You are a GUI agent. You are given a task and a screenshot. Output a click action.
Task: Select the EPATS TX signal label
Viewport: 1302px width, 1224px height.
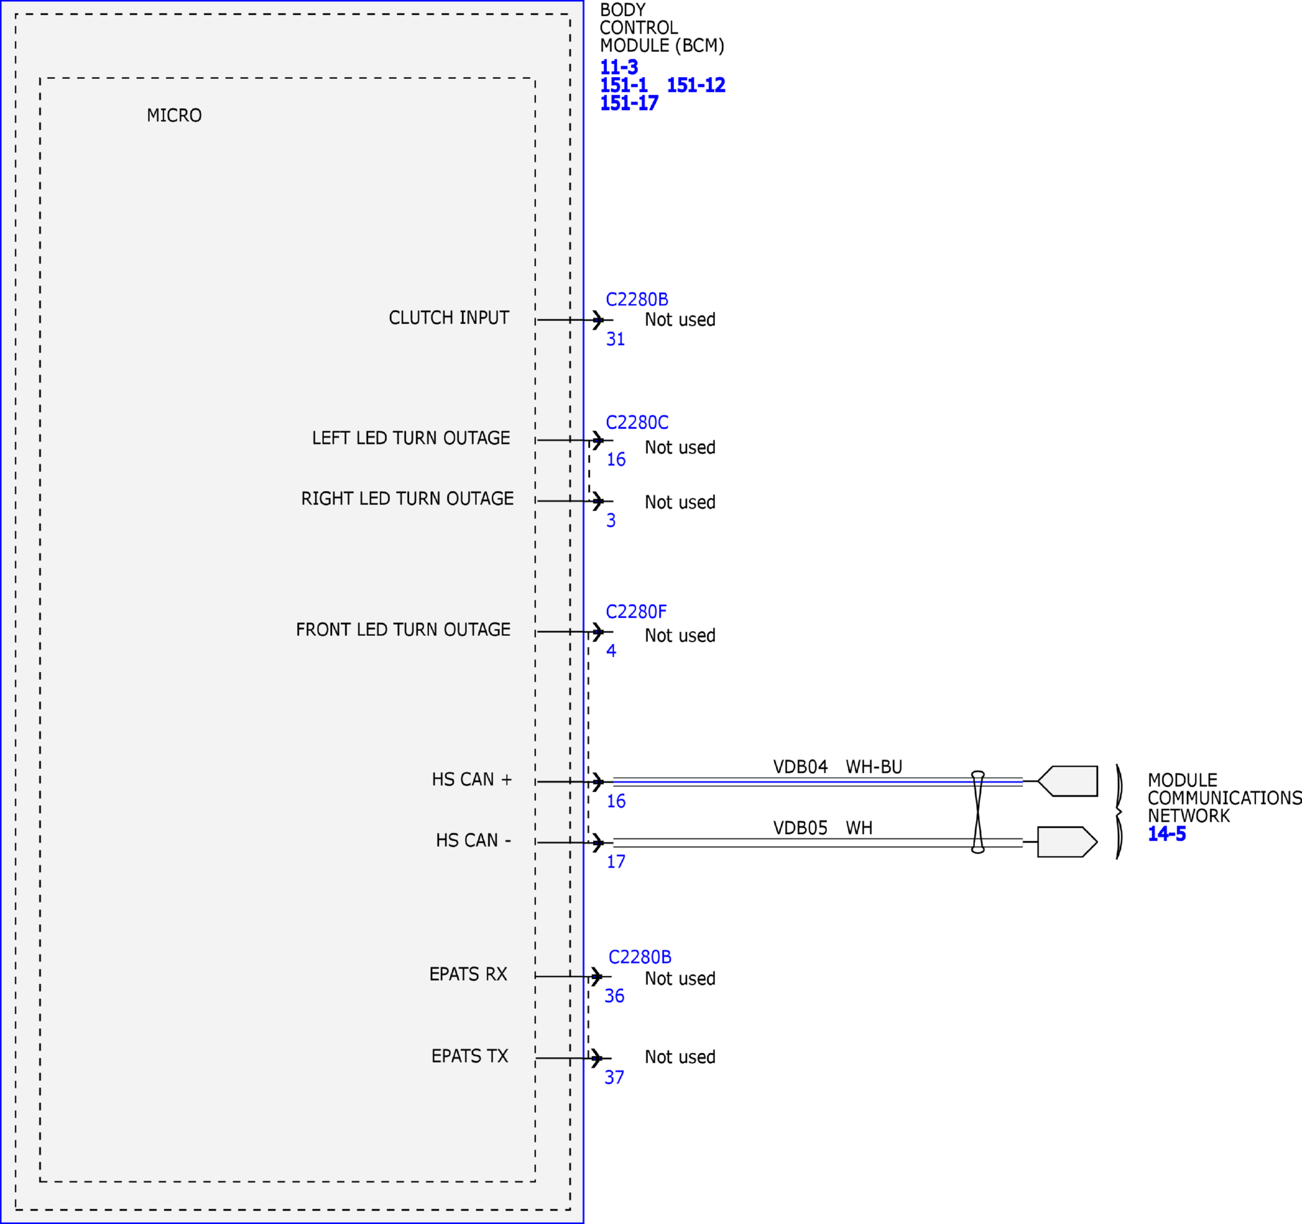coord(469,1056)
